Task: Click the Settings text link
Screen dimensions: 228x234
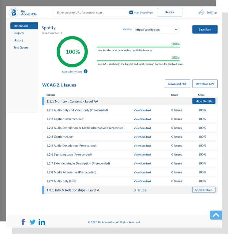Action: (212, 12)
